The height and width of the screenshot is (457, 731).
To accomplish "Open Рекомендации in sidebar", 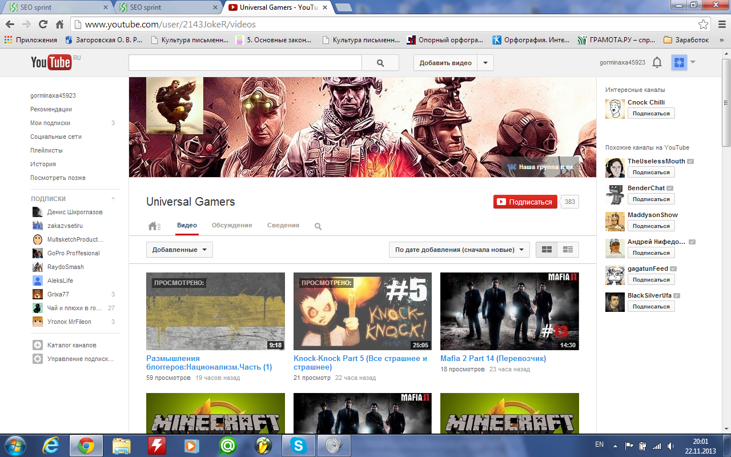I will click(51, 109).
